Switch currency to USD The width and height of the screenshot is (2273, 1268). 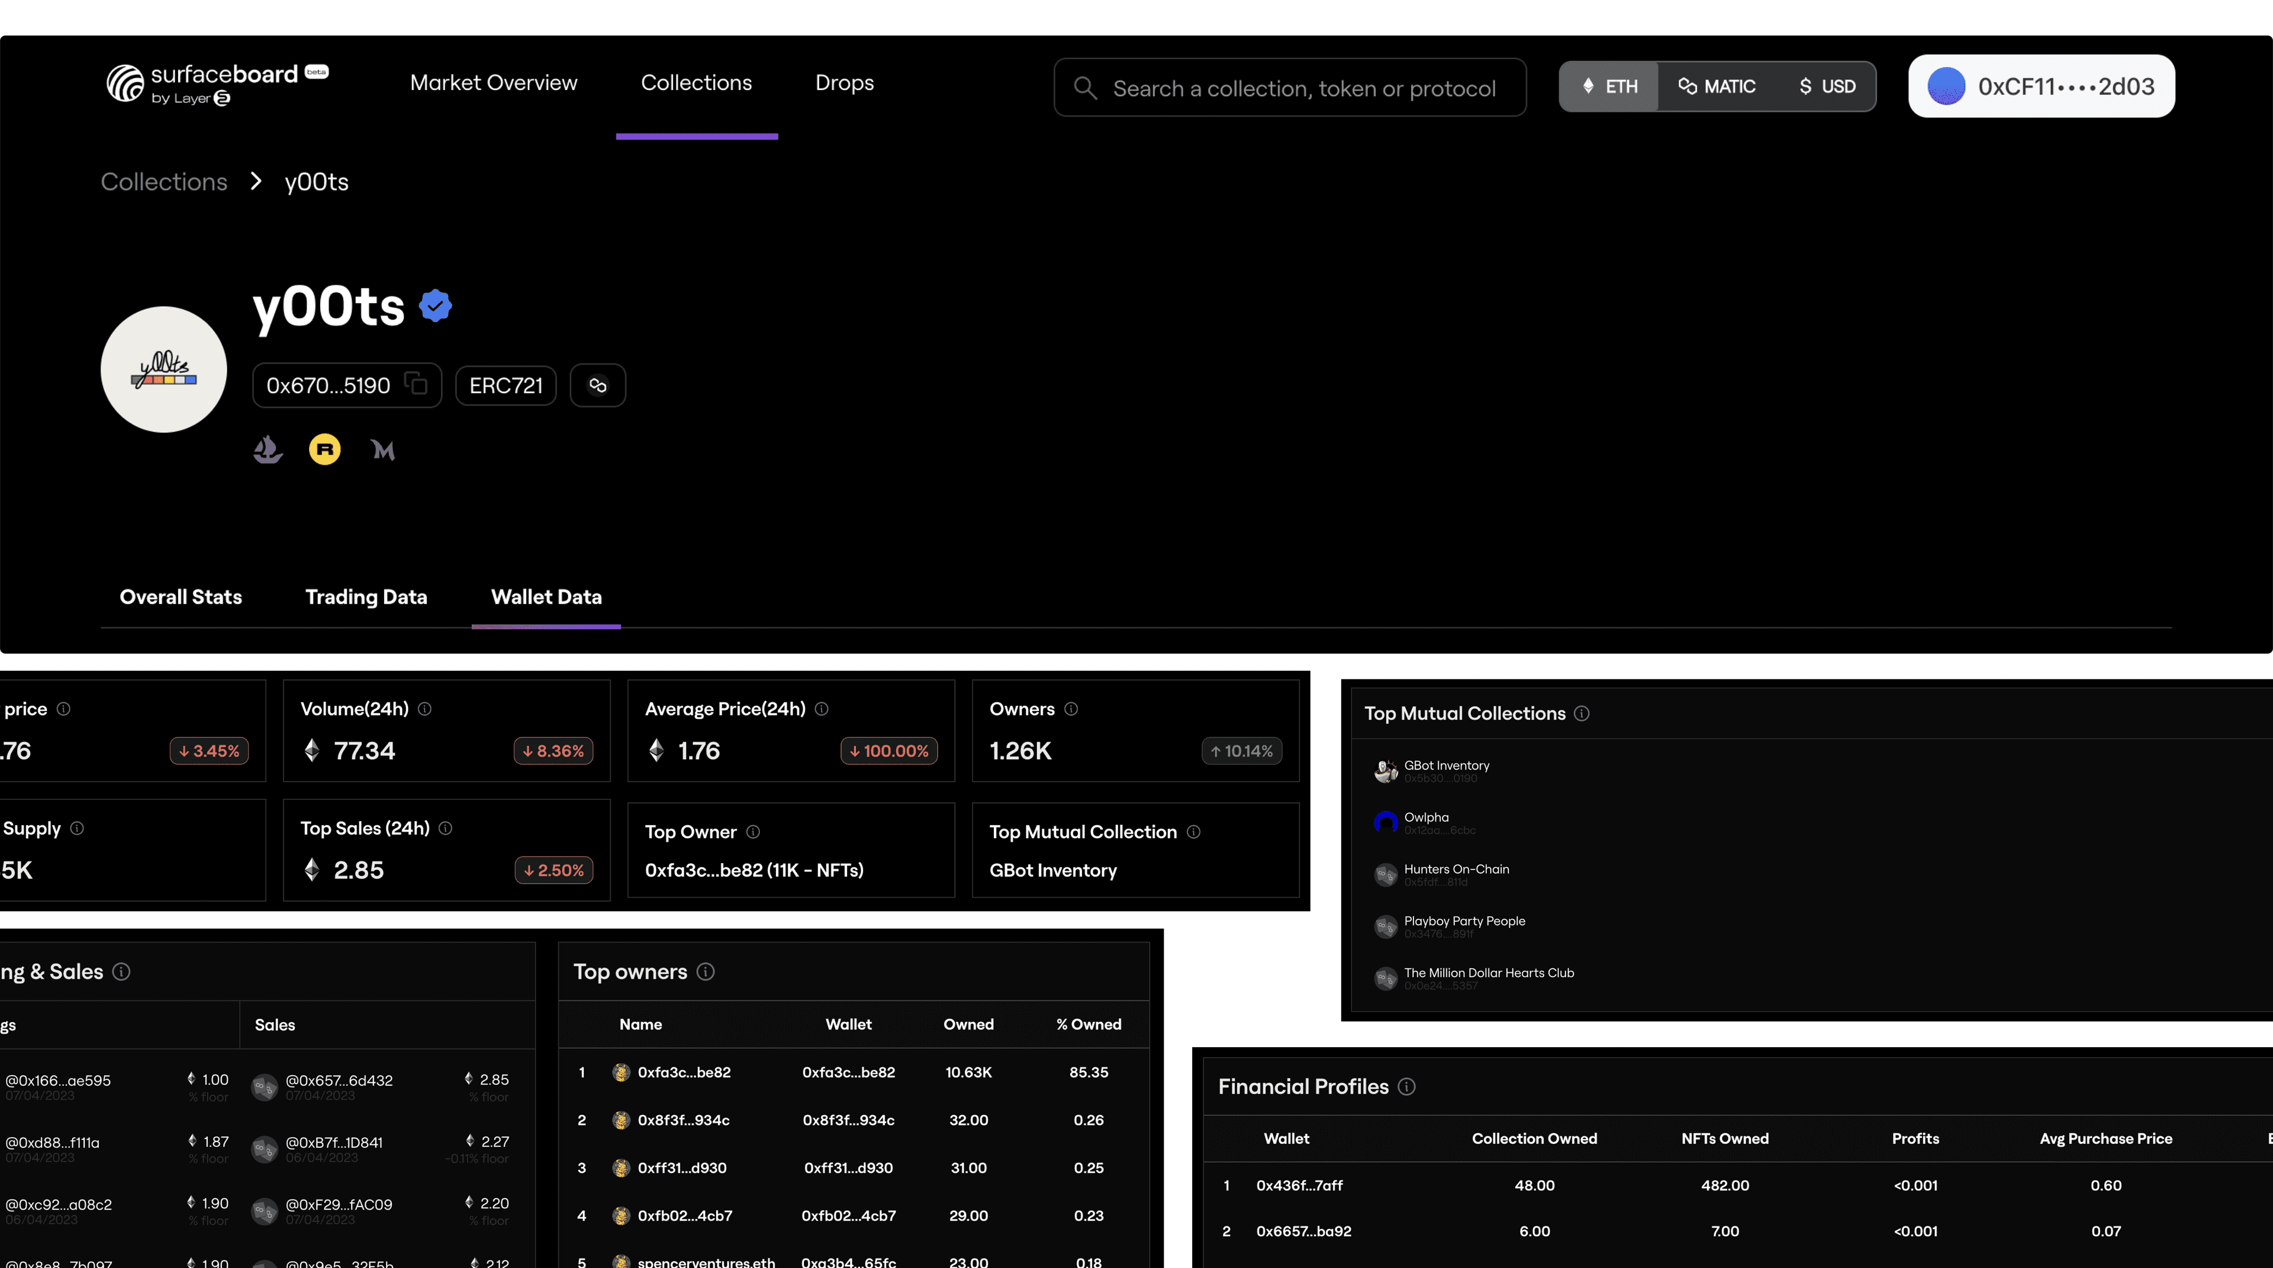point(1827,86)
